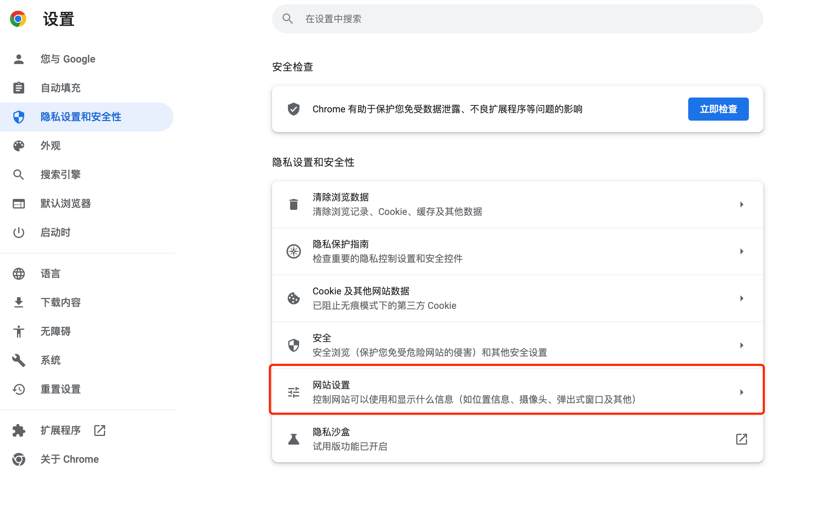Image resolution: width=828 pixels, height=523 pixels.
Task: Go to 外观 settings
Action: coord(87,146)
